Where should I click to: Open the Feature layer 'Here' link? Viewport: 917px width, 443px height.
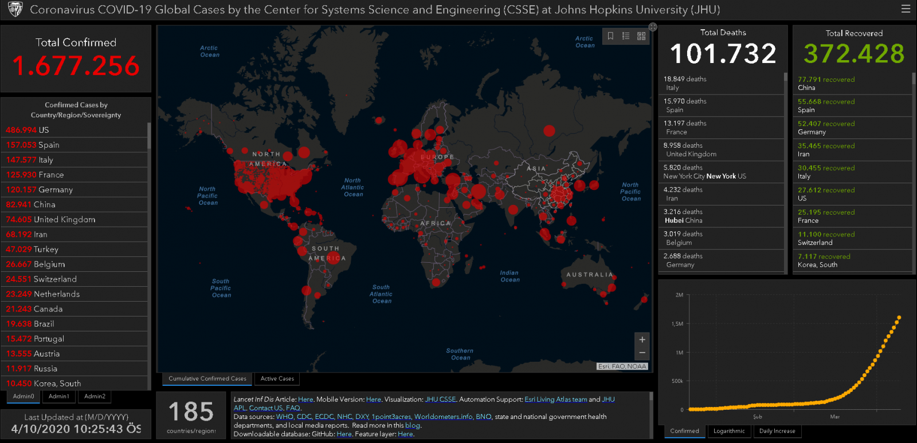tap(405, 434)
